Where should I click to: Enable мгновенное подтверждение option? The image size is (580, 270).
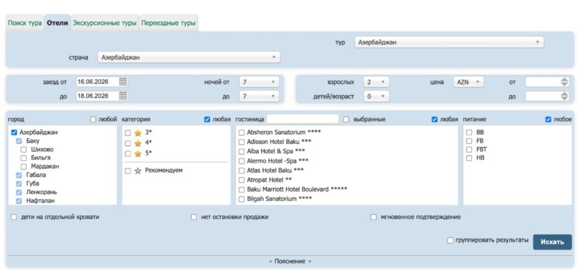(x=374, y=217)
